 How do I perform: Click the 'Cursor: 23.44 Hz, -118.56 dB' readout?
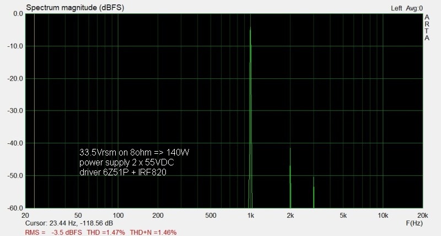click(x=69, y=223)
